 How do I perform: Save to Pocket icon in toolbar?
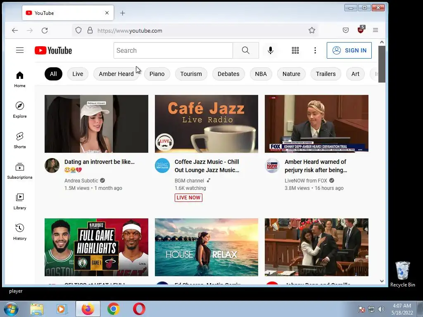[x=346, y=30]
